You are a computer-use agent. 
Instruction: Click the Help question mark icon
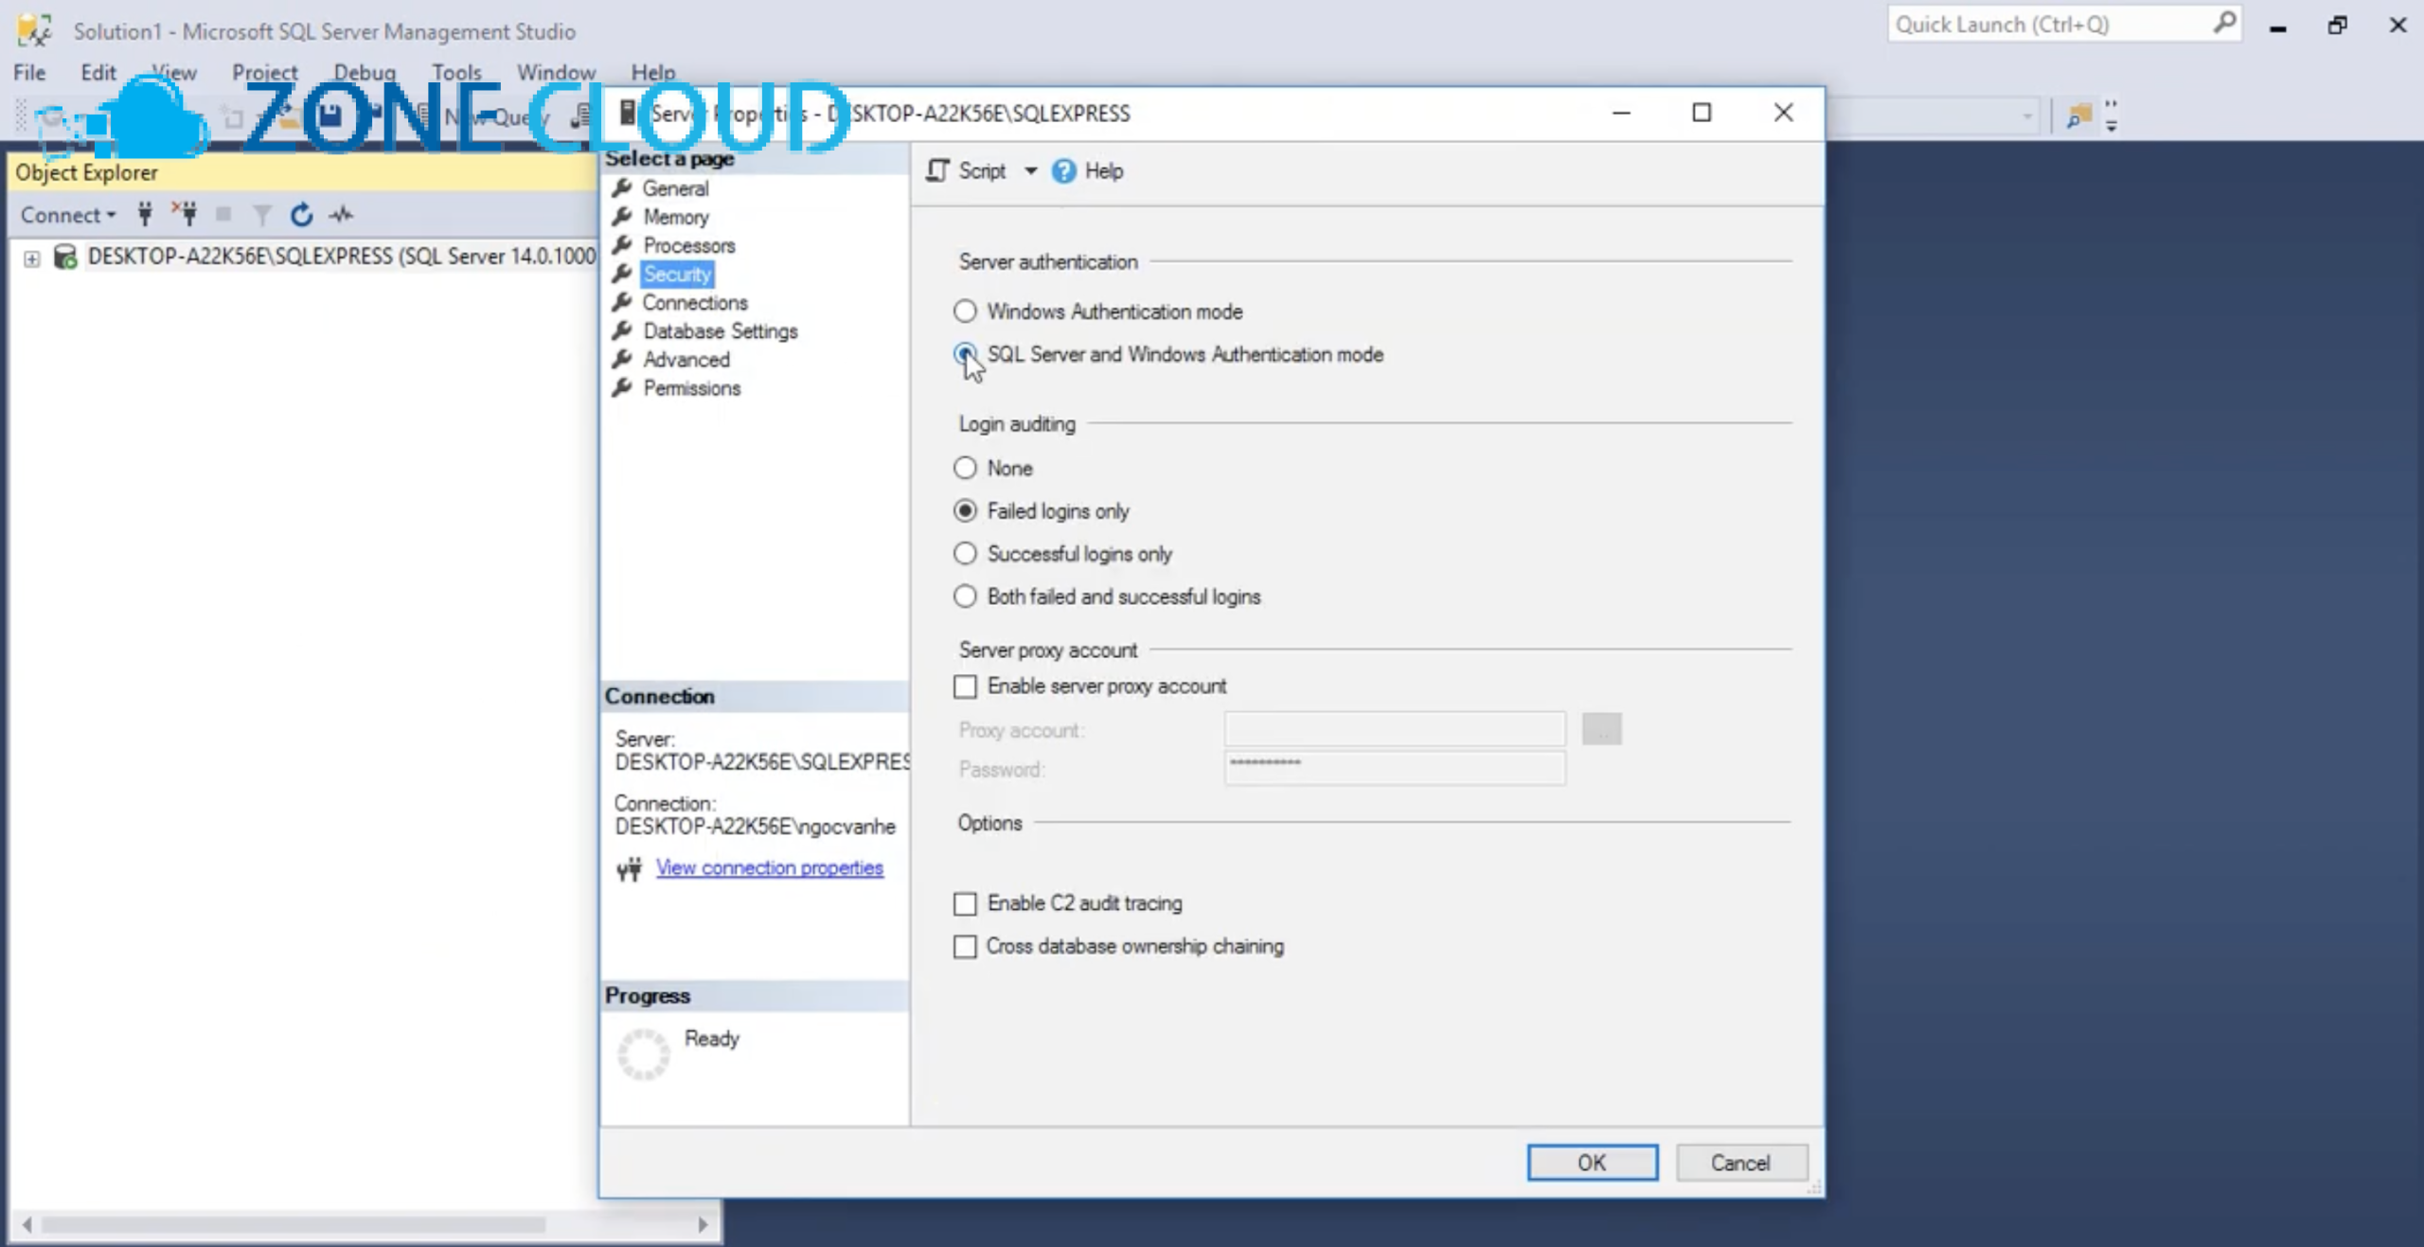pyautogui.click(x=1063, y=170)
